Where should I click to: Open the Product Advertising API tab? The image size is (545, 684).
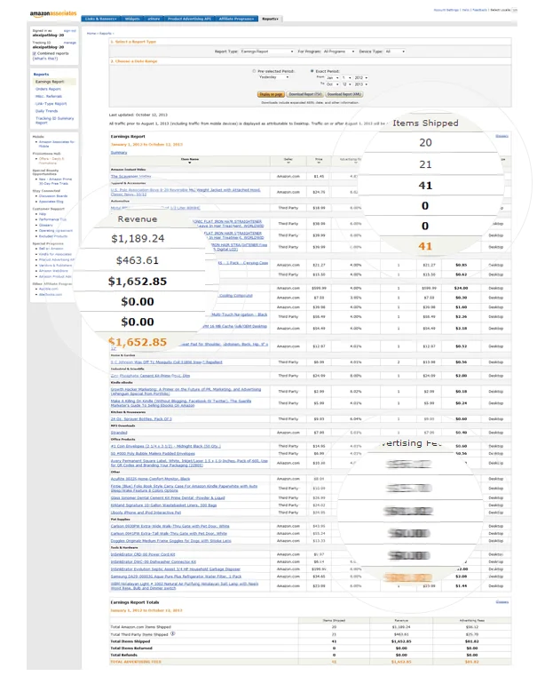(189, 19)
